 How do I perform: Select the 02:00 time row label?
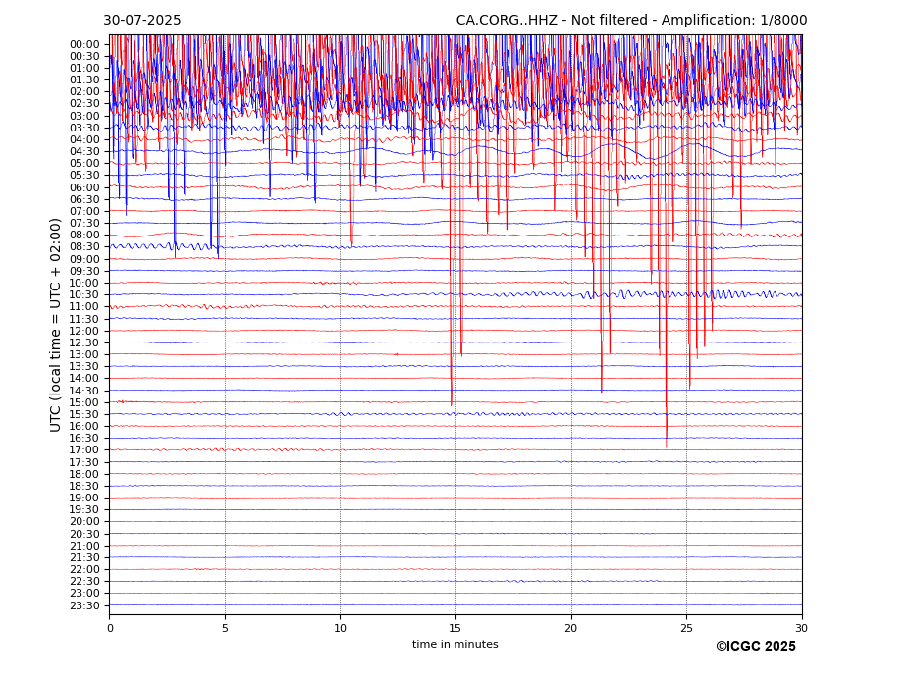click(84, 92)
